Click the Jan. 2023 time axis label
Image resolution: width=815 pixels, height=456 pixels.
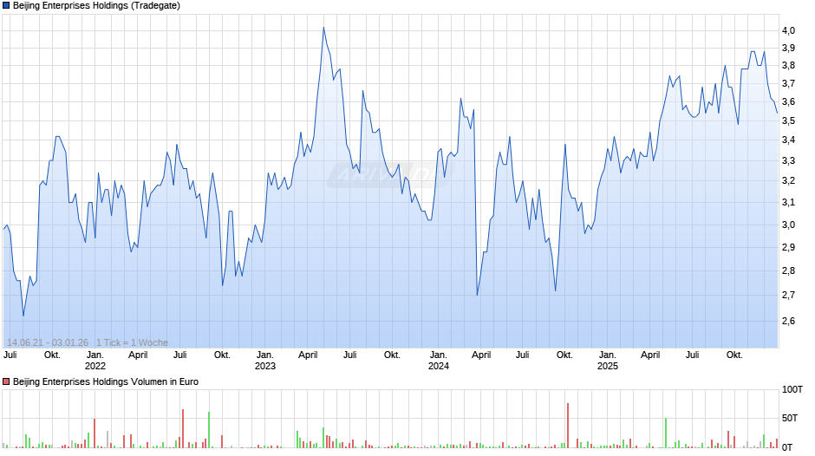265,361
